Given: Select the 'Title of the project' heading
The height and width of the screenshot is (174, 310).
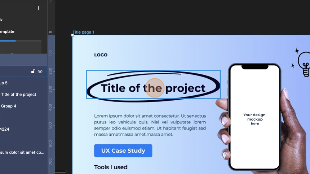Looking at the screenshot, I should tap(153, 88).
